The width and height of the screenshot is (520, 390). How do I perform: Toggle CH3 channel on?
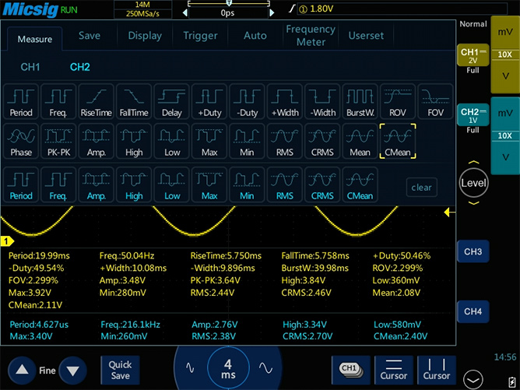[x=473, y=252]
